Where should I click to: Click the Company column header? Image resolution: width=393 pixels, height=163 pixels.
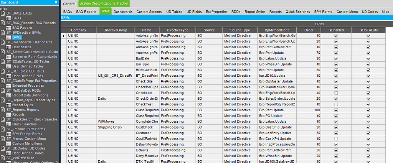pos(78,30)
